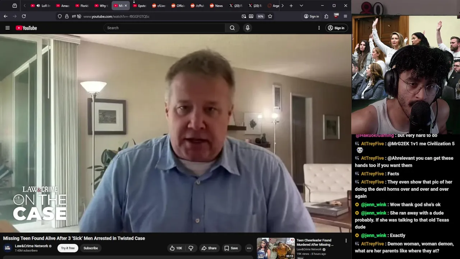Image resolution: width=460 pixels, height=259 pixels.
Task: Click the YouTube search magnifier button
Action: click(232, 28)
